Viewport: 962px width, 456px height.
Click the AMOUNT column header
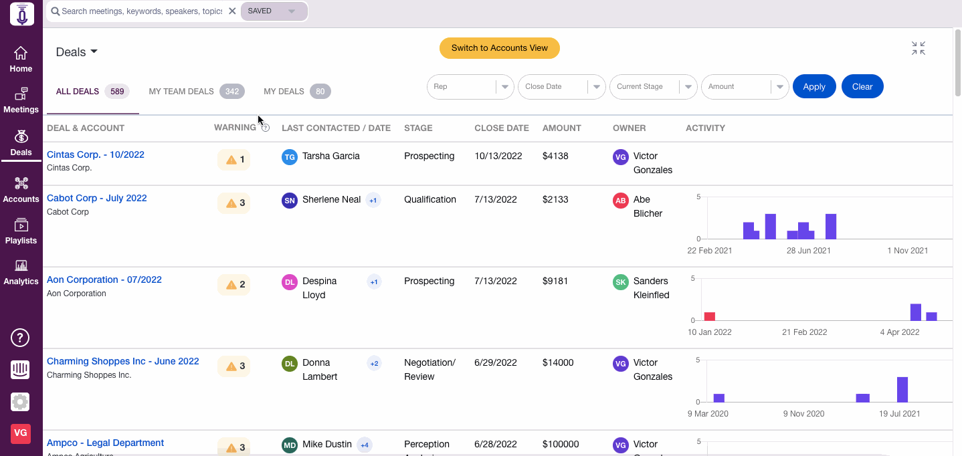pyautogui.click(x=562, y=128)
